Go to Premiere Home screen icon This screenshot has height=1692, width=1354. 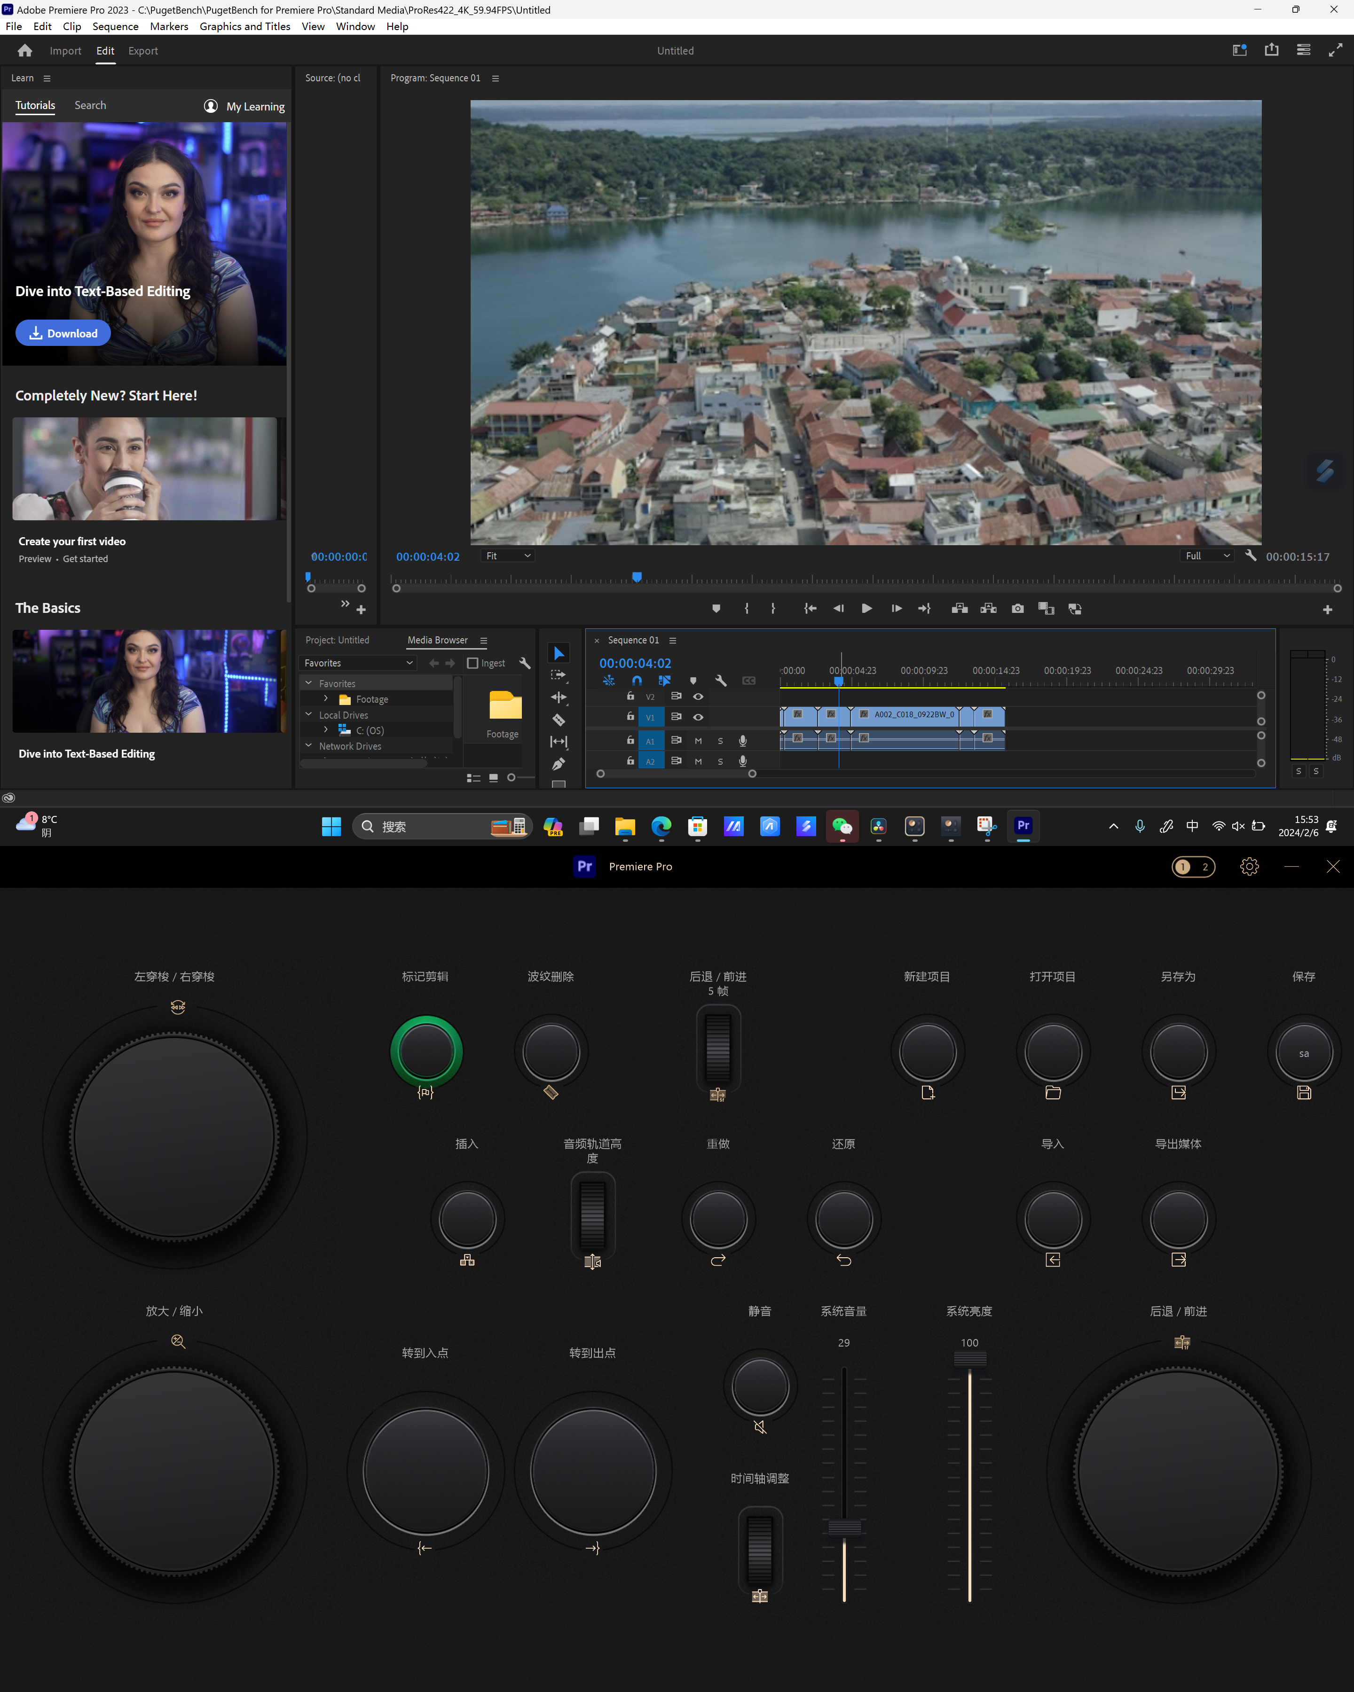[x=24, y=50]
